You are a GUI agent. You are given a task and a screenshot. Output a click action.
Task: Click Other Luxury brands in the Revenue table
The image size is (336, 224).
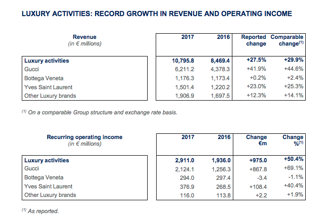pyautogui.click(x=50, y=96)
